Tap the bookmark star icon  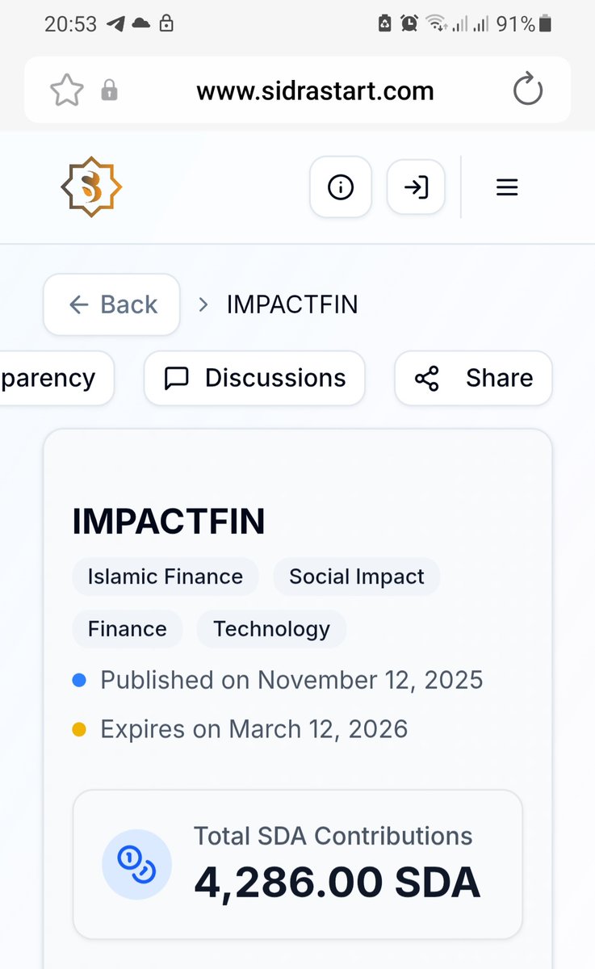(x=67, y=90)
